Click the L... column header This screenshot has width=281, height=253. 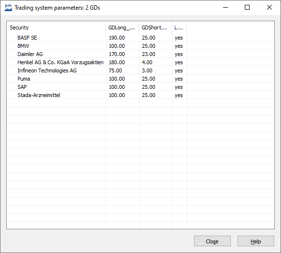179,28
